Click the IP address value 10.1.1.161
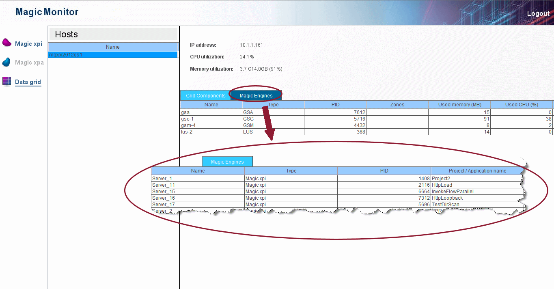Image resolution: width=554 pixels, height=289 pixels. pos(251,45)
